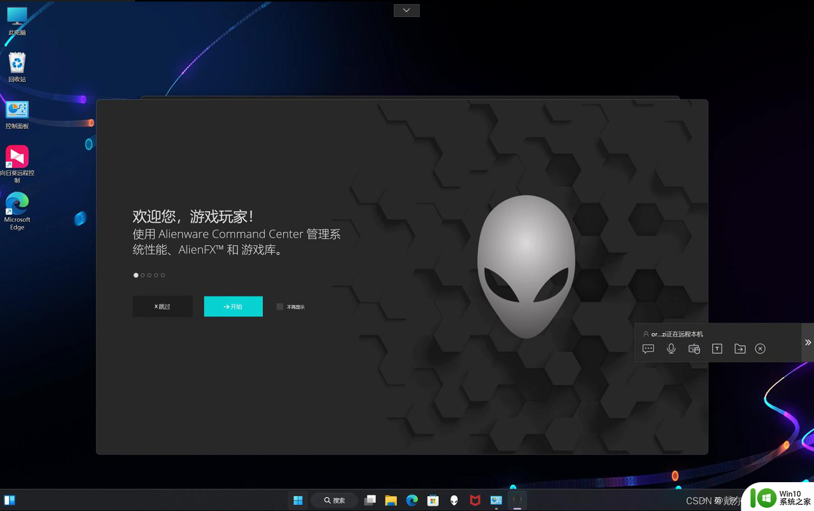Open file transfer folder icon
The image size is (814, 511).
pos(740,349)
